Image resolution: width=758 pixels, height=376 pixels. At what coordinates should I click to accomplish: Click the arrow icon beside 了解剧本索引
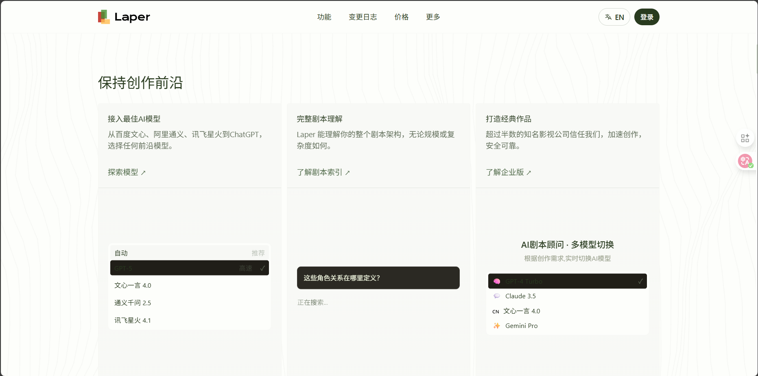click(347, 173)
